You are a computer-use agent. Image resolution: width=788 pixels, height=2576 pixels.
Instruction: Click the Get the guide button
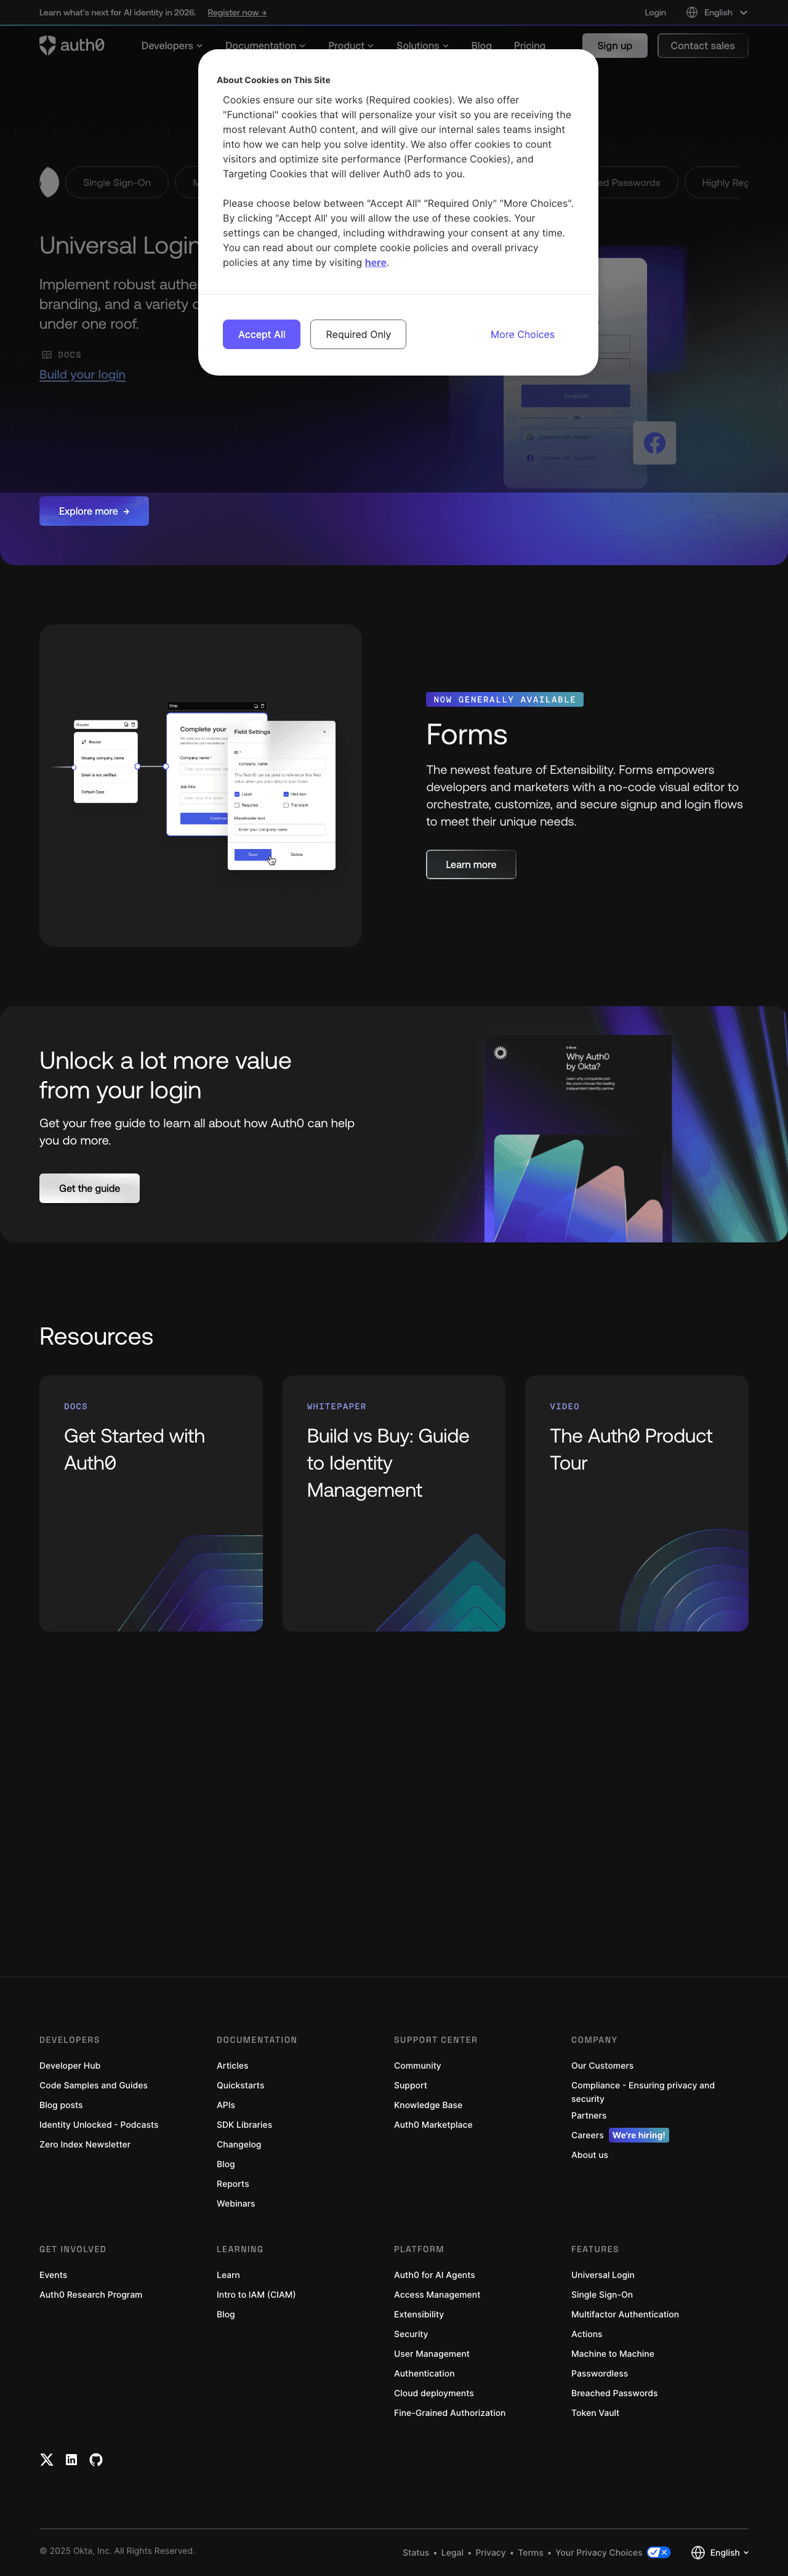point(89,1188)
